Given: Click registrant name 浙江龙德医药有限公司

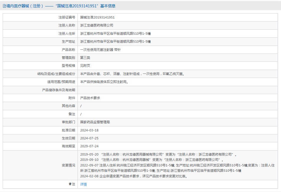Looking at the screenshot, I should tap(96, 26).
